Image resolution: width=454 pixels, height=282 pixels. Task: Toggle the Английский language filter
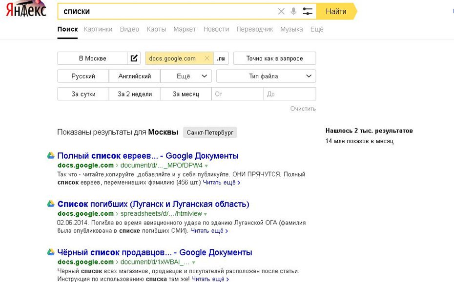coord(135,76)
